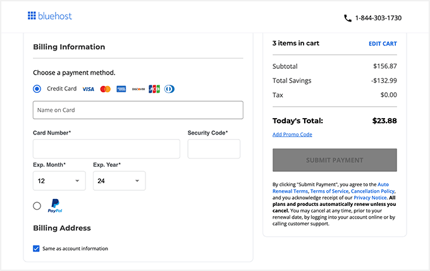Screen dimensions: 430x271
Task: Click the Mastercard logo icon
Action: click(x=105, y=89)
